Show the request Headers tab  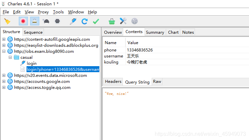click(113, 82)
